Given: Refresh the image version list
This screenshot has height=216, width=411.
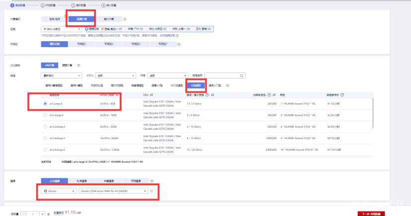Looking at the screenshot, I should 152,191.
